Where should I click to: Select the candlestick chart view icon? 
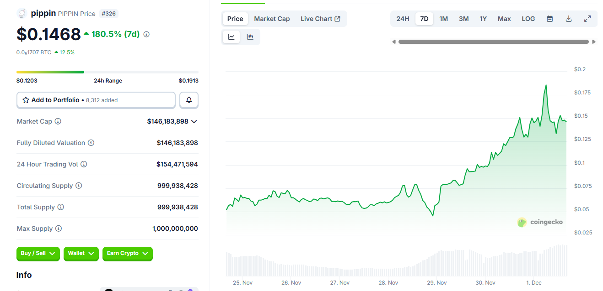250,36
